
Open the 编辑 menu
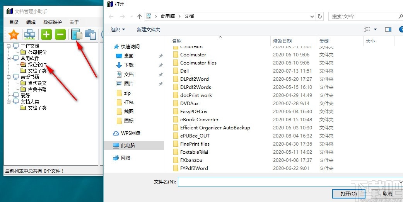[x=31, y=22]
